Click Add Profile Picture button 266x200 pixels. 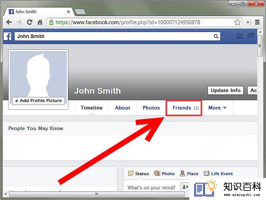(38, 101)
